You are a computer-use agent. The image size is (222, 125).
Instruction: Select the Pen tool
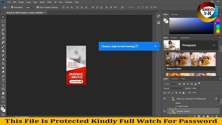click(x=3, y=76)
